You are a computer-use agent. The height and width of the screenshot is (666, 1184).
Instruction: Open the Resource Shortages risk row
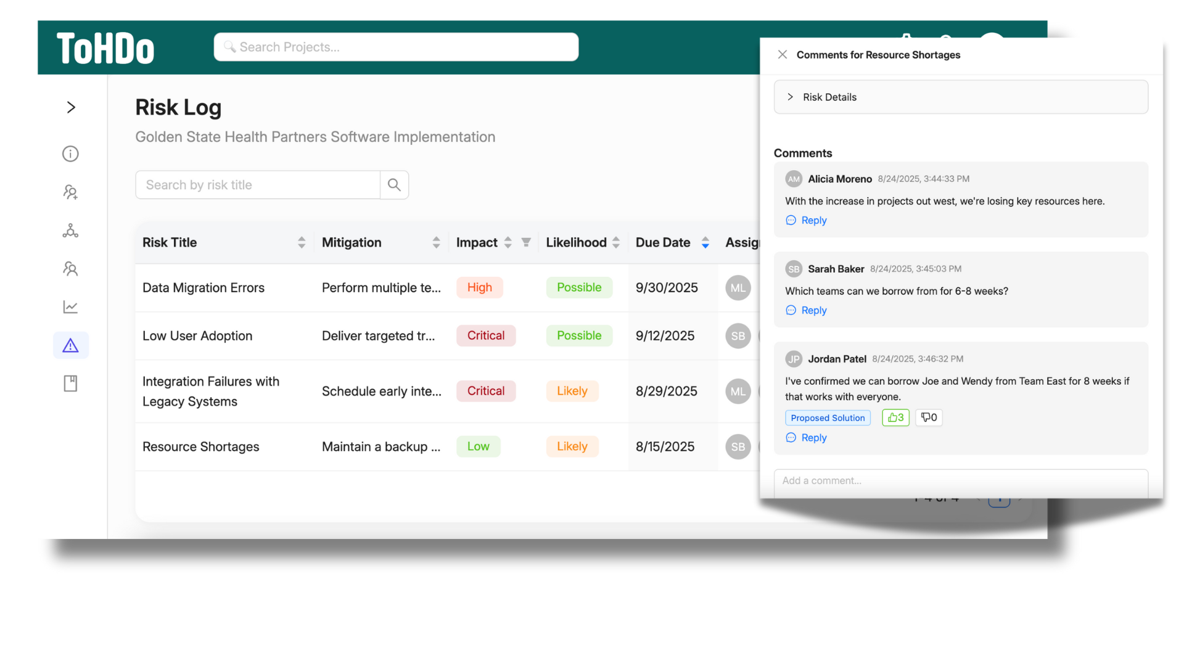201,446
